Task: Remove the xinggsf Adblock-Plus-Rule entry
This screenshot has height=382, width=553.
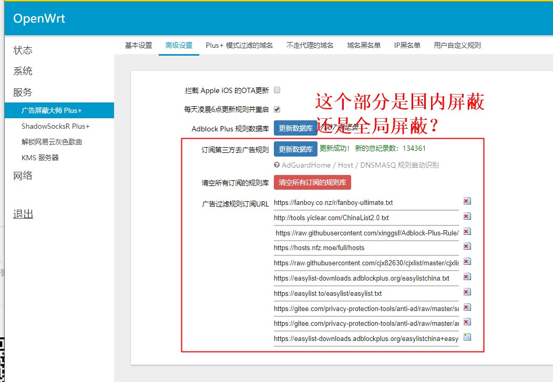Action: point(467,231)
